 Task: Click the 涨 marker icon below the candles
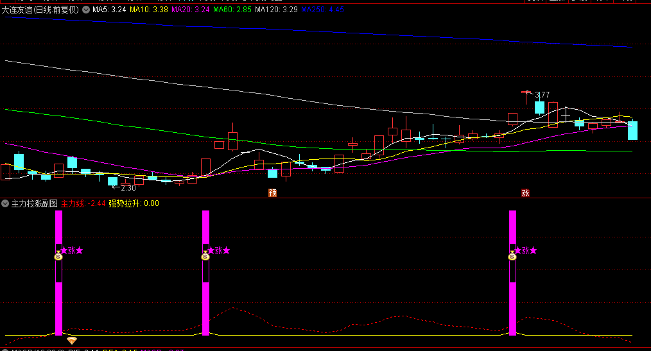click(525, 193)
